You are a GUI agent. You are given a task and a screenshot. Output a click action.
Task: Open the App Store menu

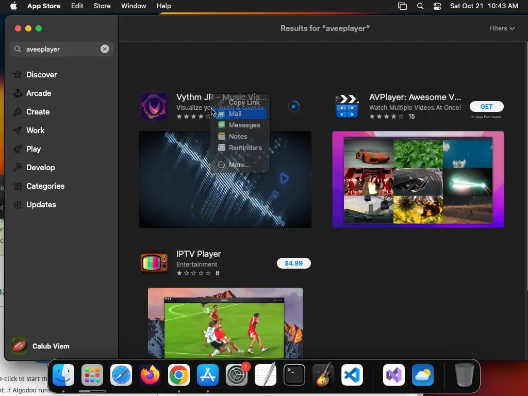pyautogui.click(x=44, y=6)
